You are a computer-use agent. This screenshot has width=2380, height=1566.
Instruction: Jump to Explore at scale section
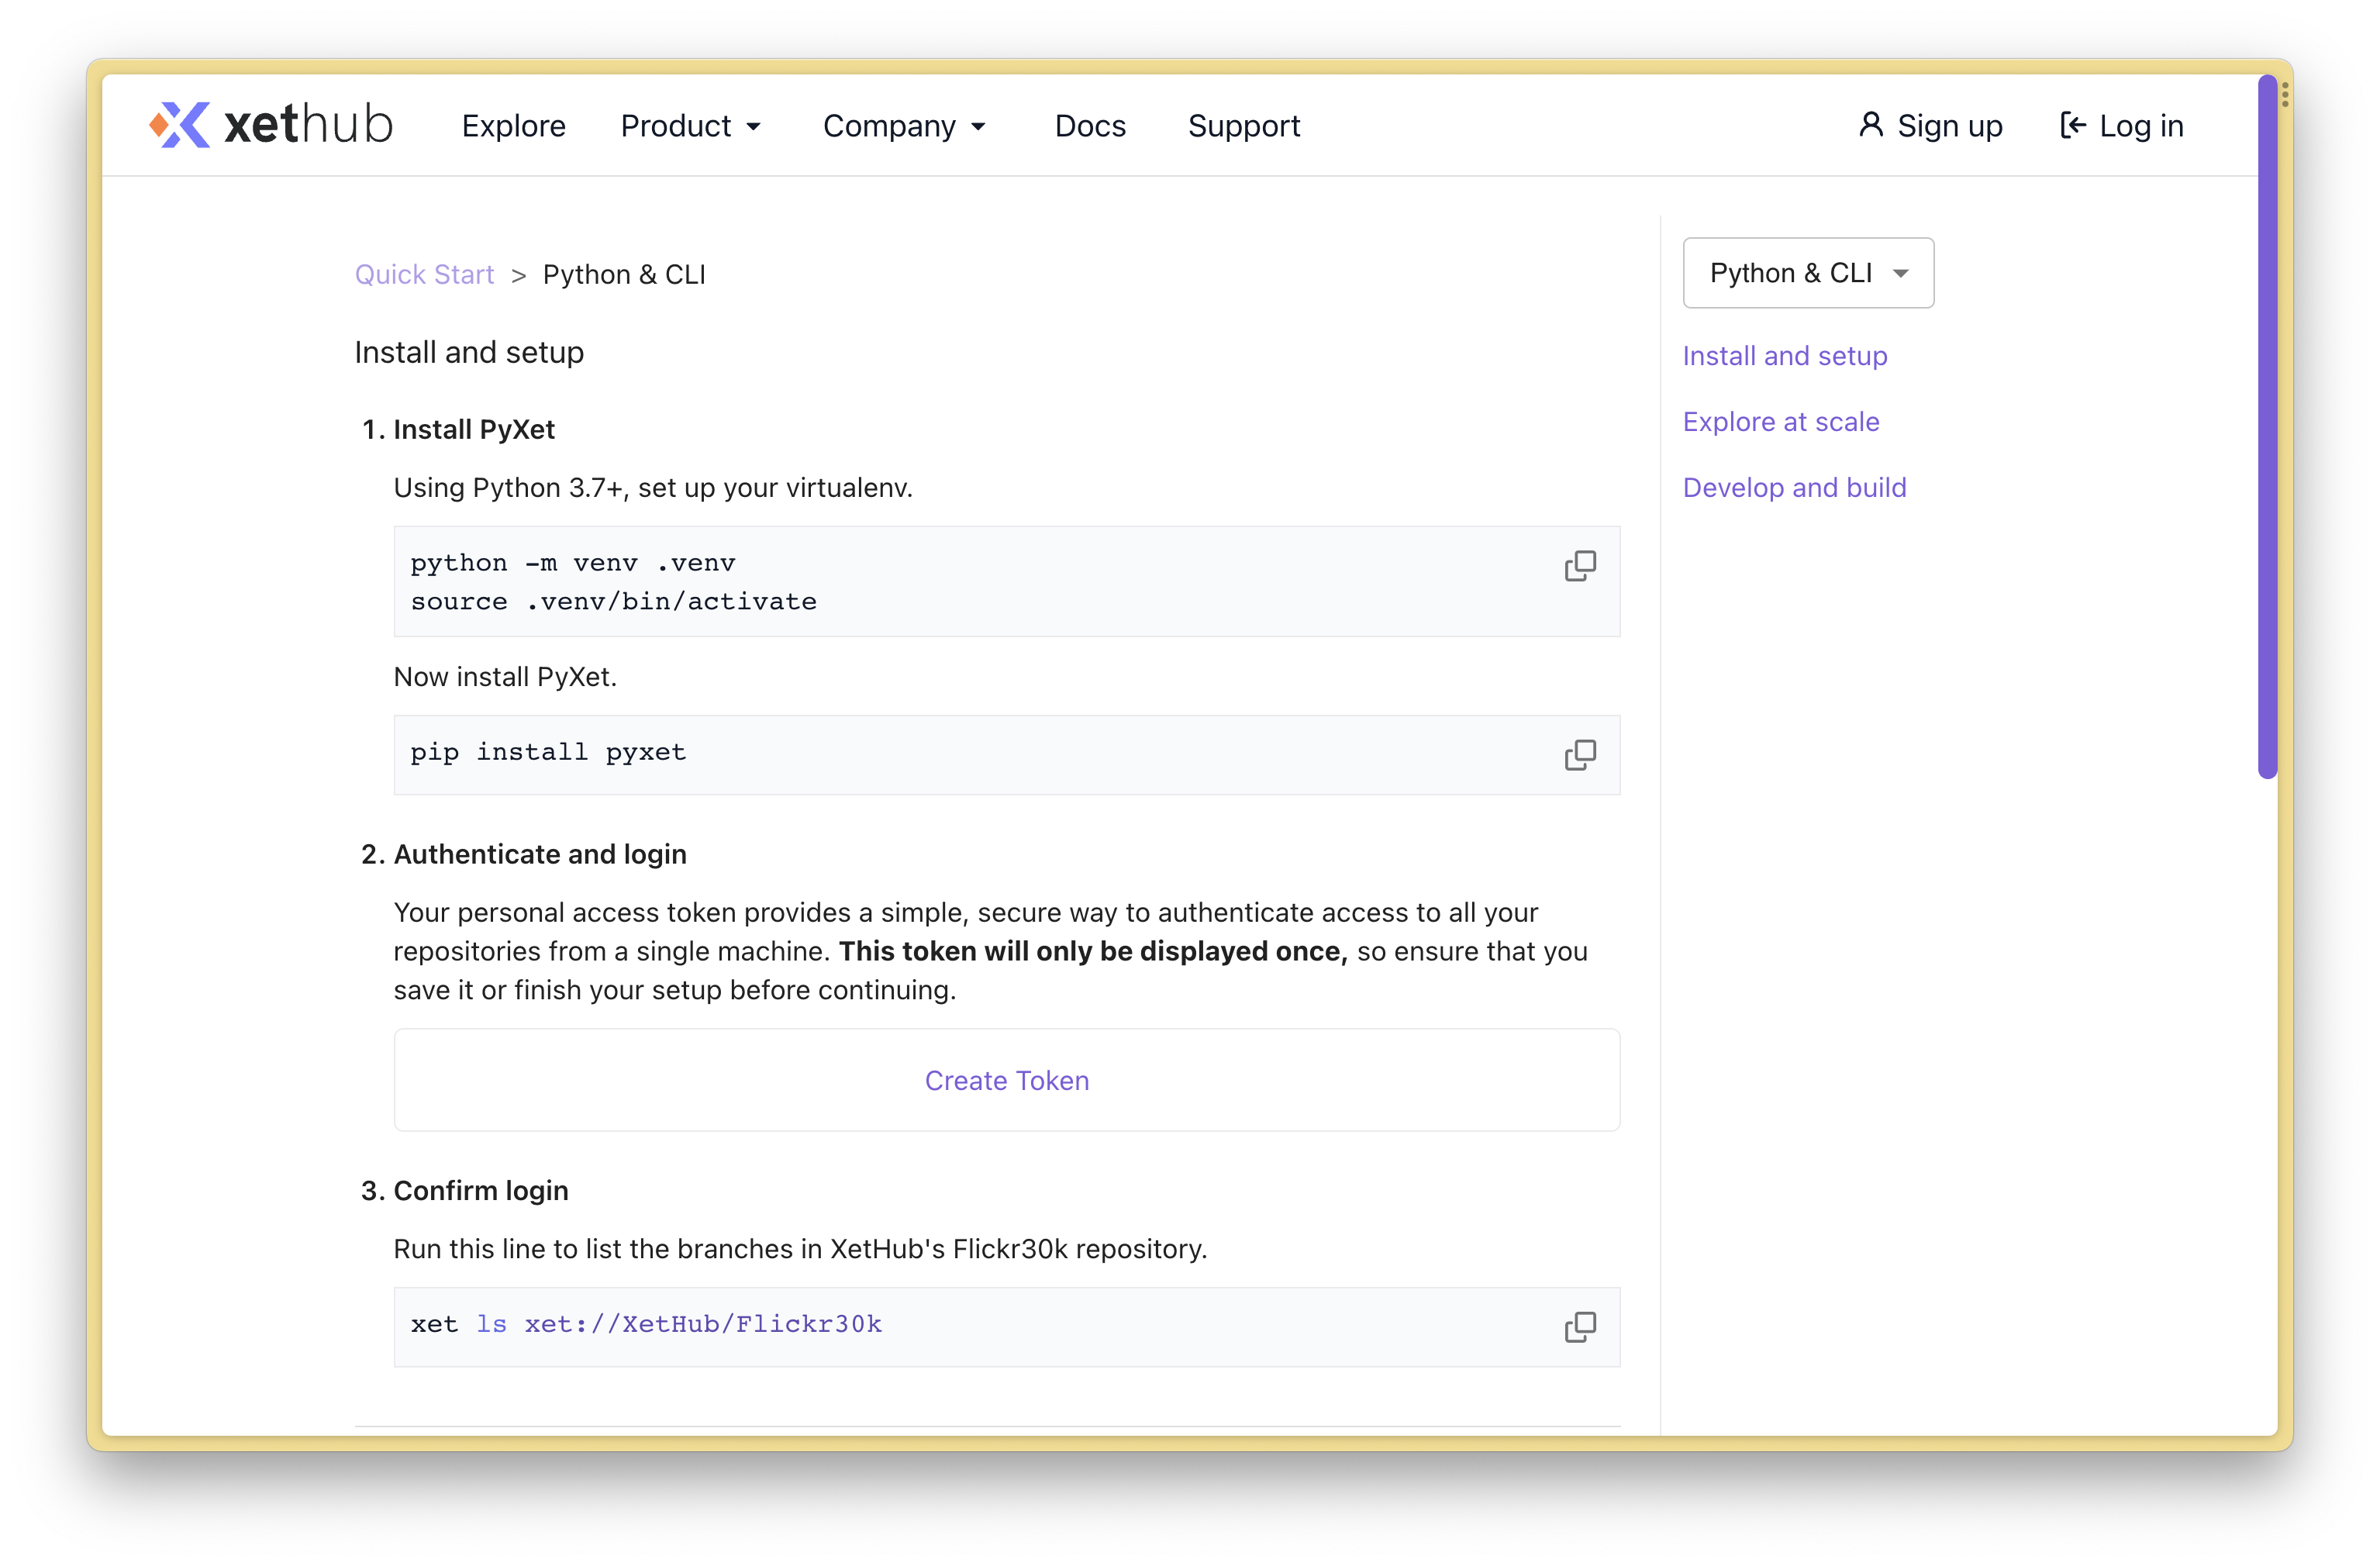point(1780,422)
